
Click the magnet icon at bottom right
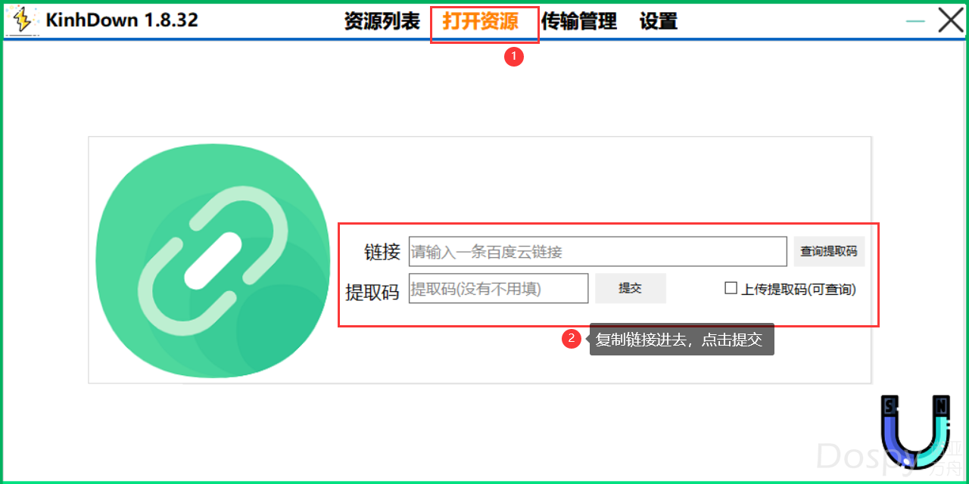point(914,431)
